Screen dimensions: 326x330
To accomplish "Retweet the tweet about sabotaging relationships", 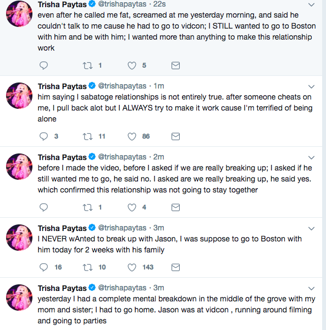I will 87,136.
